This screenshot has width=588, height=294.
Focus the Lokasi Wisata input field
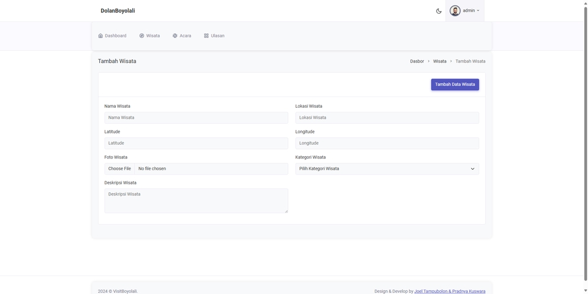pyautogui.click(x=387, y=118)
